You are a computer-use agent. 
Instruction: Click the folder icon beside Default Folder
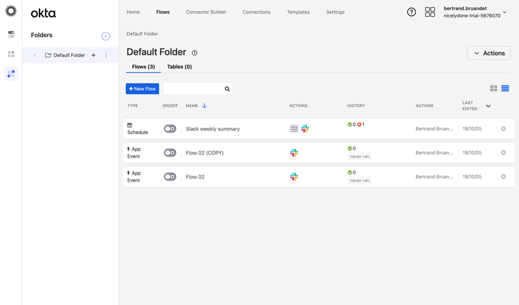48,55
